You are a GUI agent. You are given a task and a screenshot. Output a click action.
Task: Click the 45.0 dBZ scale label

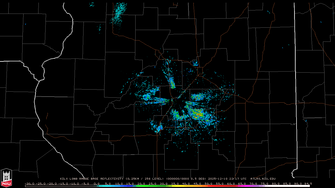197,184
